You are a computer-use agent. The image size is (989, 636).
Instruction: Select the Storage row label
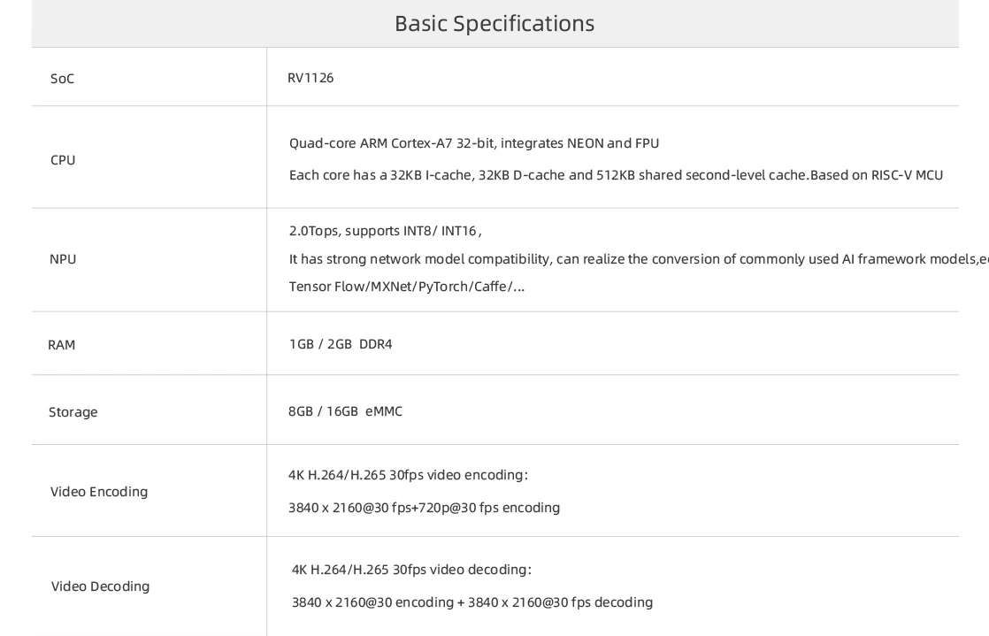(x=73, y=412)
